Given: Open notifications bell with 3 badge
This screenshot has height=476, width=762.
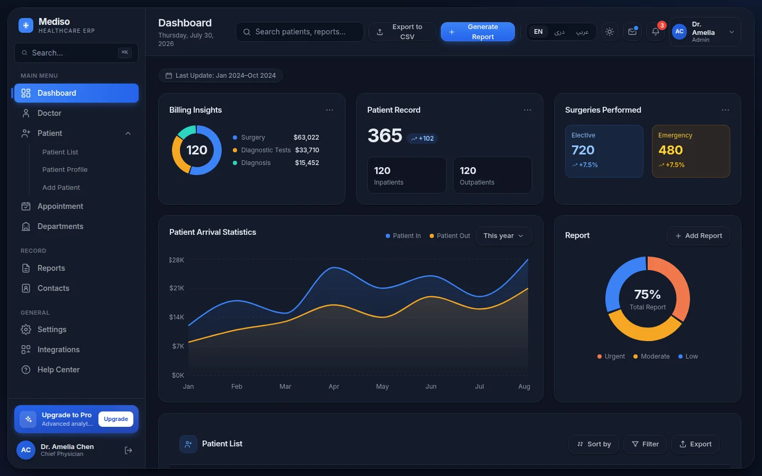Looking at the screenshot, I should click(656, 32).
